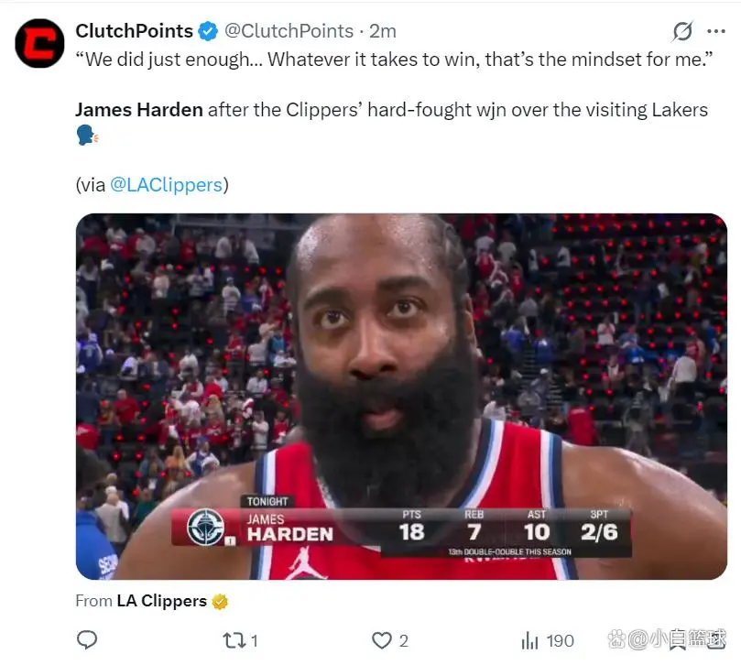This screenshot has width=741, height=665.
Task: Click the LA Clippers source name
Action: [x=161, y=601]
